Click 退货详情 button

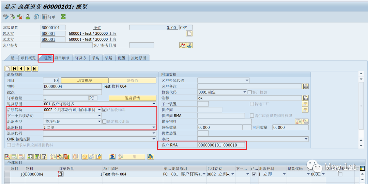[x=132, y=98]
